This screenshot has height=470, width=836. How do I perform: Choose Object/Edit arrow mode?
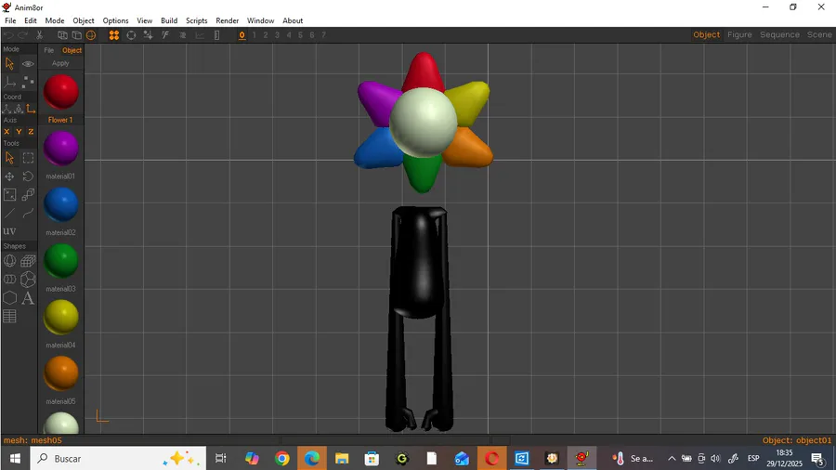click(x=9, y=64)
